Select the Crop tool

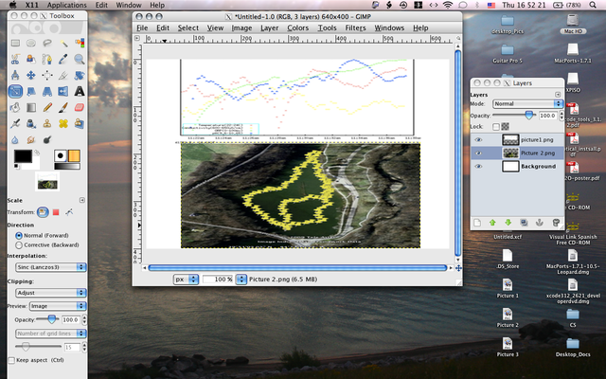tap(63, 75)
